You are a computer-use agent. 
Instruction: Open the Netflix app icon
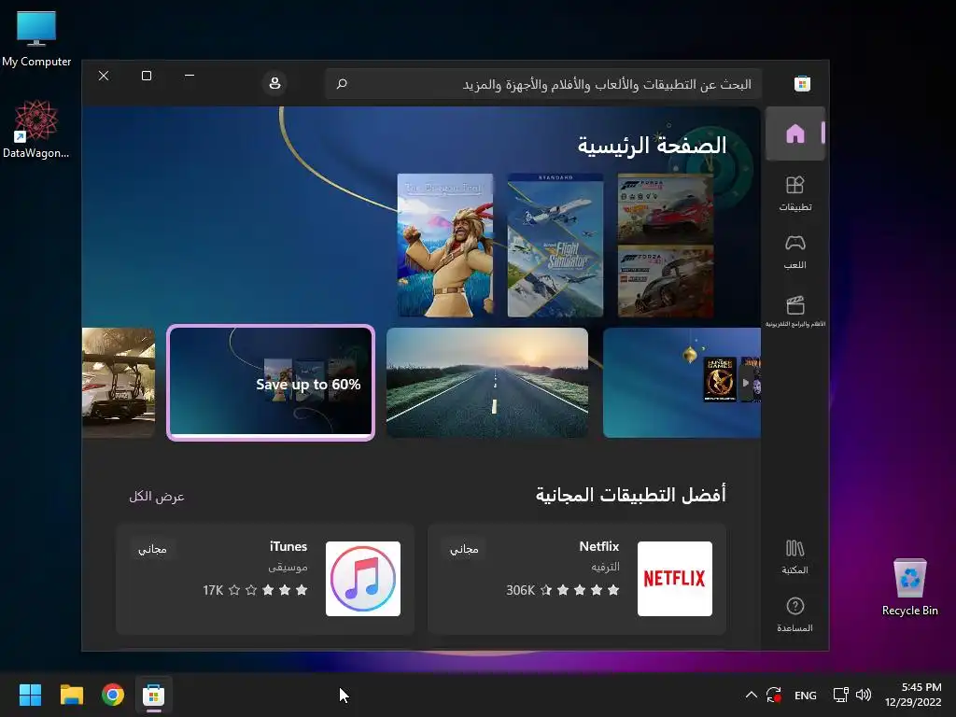coord(674,579)
